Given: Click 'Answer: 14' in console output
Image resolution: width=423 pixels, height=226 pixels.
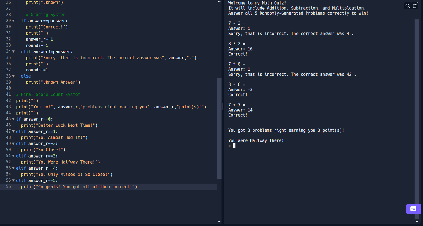Looking at the screenshot, I should (240, 110).
